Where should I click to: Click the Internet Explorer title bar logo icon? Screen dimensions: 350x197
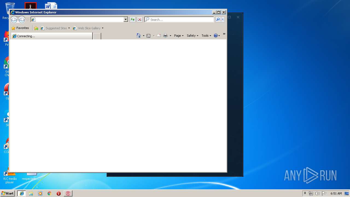pyautogui.click(x=13, y=12)
